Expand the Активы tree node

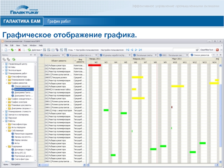(x=3, y=67)
